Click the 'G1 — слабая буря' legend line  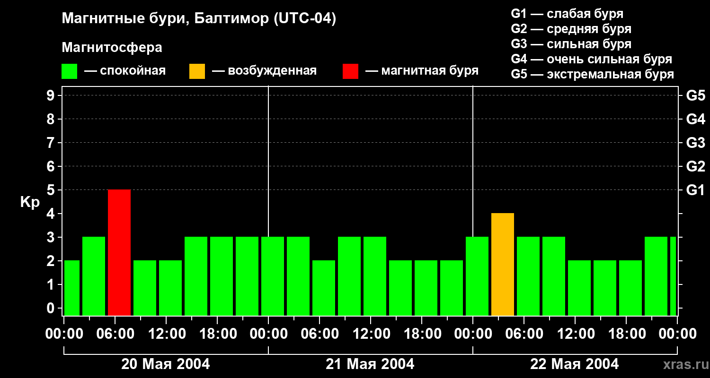point(567,14)
